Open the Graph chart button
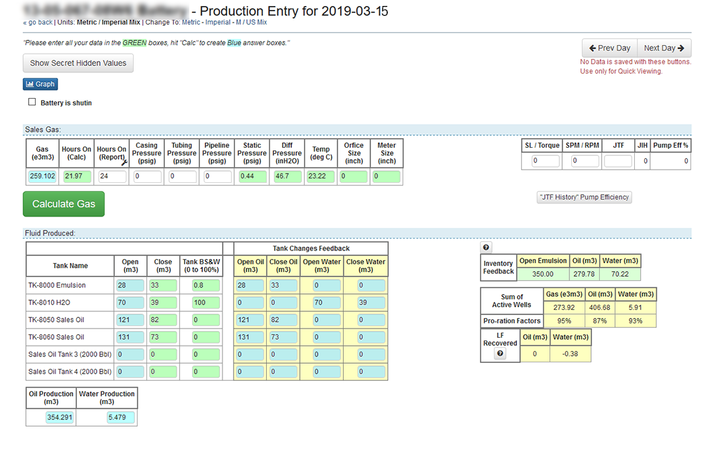Screen dimensions: 715x467 pos(40,84)
